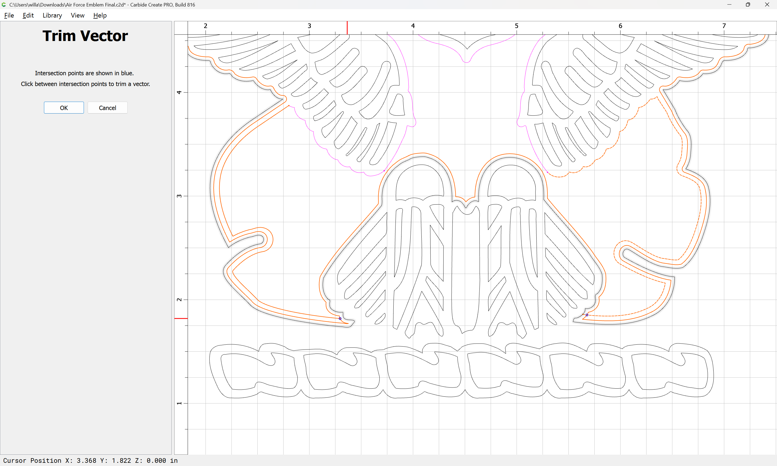
Task: Click the Carbide Create app icon in title bar
Action: 4,4
